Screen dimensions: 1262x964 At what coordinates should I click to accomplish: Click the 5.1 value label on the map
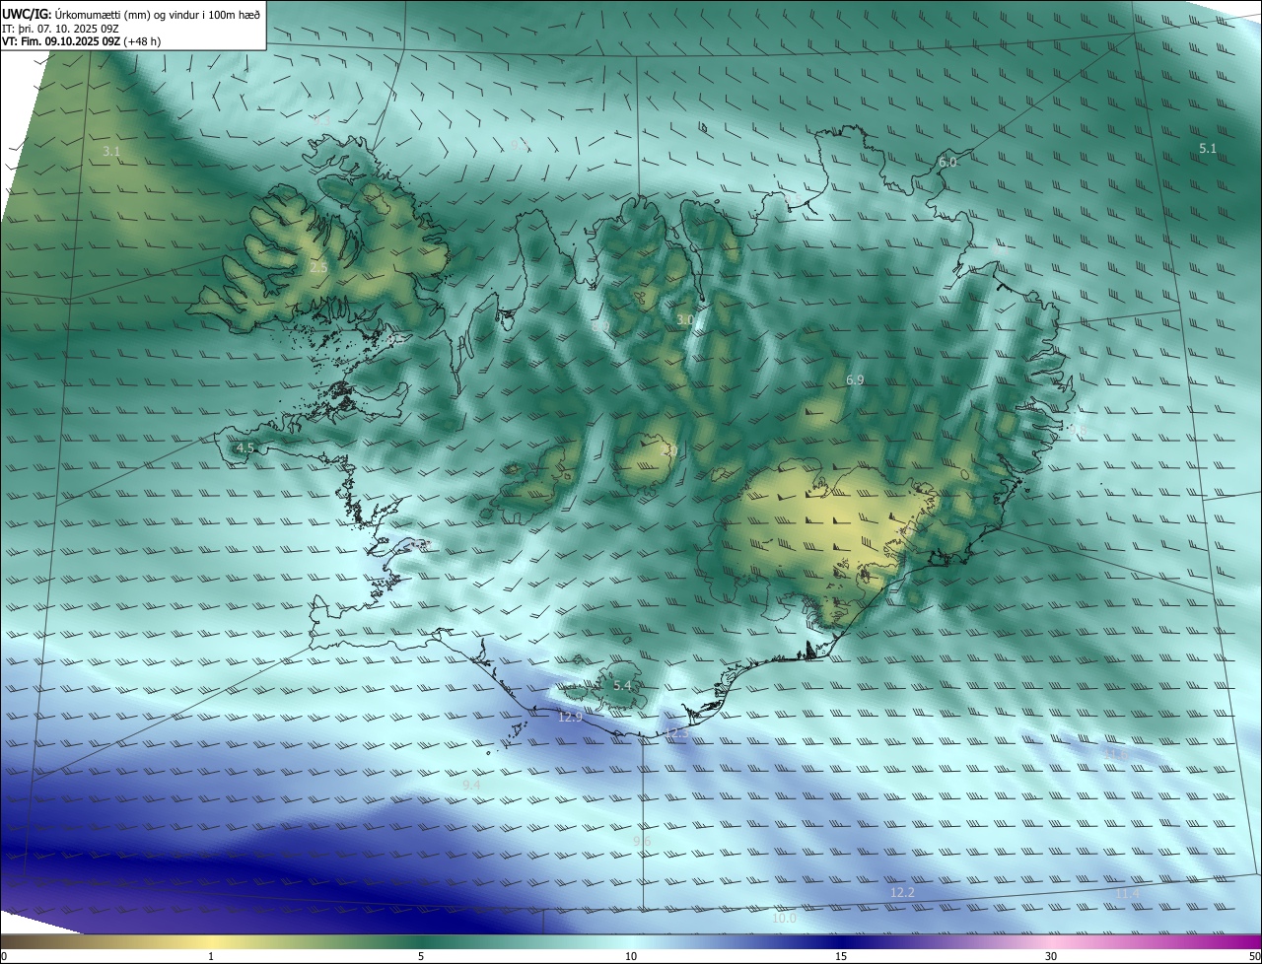1208,148
